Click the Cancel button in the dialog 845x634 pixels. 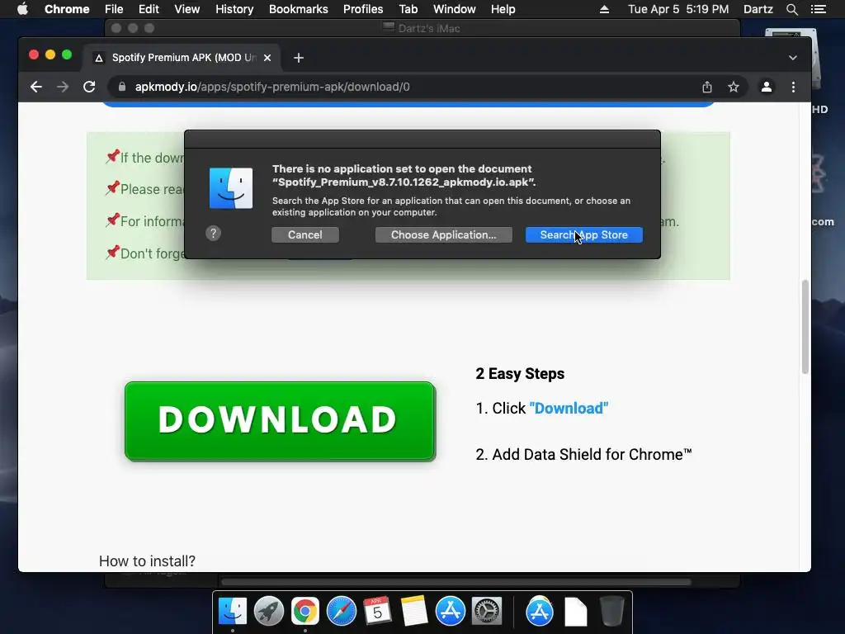(305, 234)
